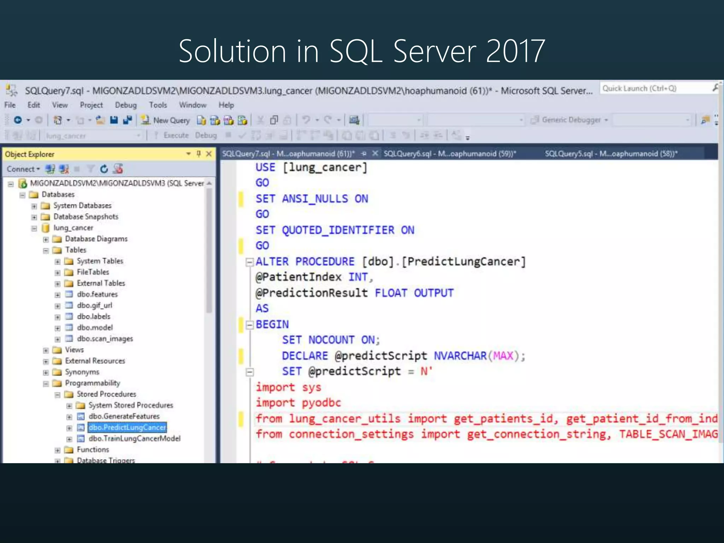Open the Debug menu
This screenshot has width=724, height=543.
click(x=126, y=105)
